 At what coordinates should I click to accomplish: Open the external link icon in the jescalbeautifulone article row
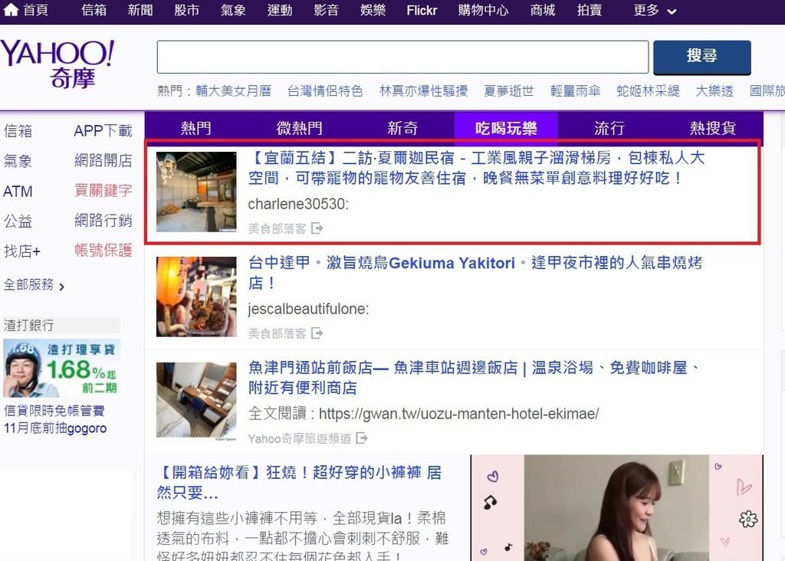click(317, 333)
